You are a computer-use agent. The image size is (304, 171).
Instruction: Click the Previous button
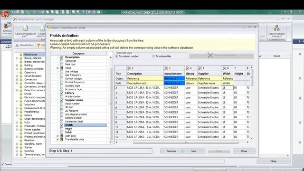[171, 151]
